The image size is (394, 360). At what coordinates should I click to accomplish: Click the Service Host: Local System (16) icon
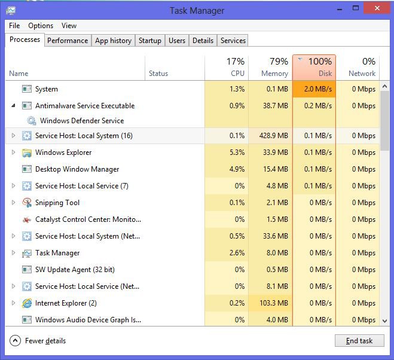[x=27, y=136]
